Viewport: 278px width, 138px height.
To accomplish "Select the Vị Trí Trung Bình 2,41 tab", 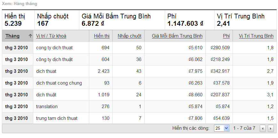I will (x=245, y=20).
